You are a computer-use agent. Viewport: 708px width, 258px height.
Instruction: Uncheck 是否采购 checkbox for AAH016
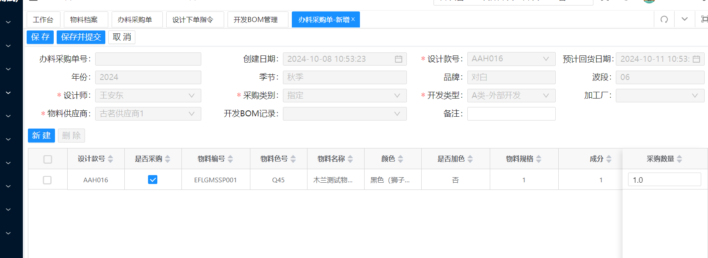pyautogui.click(x=153, y=180)
